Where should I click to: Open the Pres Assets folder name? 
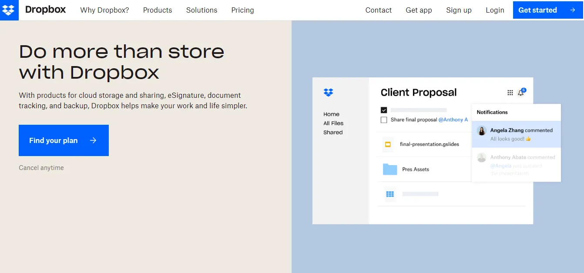click(416, 170)
